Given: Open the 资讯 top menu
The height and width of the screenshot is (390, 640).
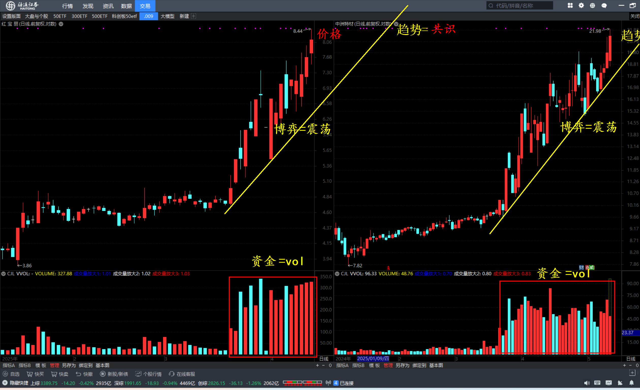Looking at the screenshot, I should click(x=108, y=6).
